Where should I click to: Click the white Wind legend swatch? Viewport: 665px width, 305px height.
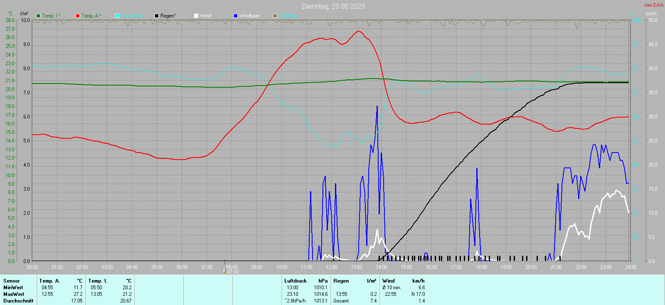point(196,16)
